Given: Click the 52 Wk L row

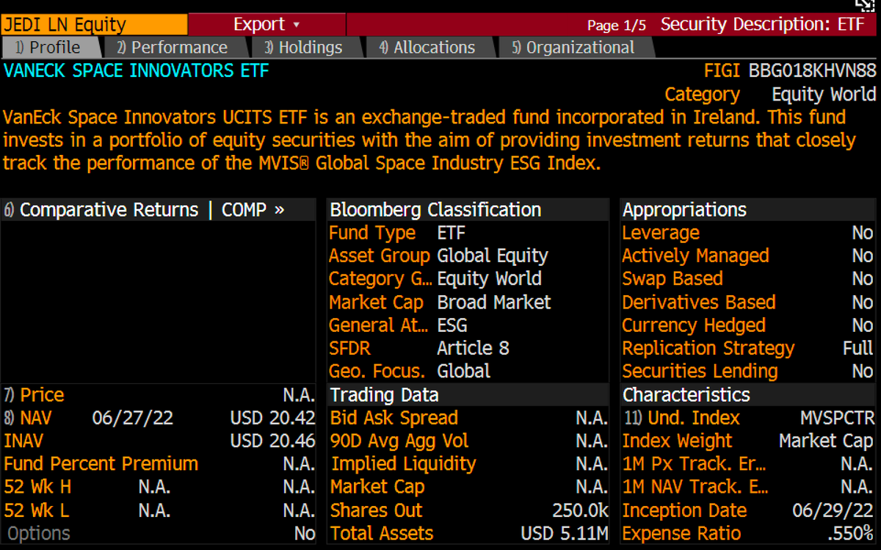Looking at the screenshot, I should [159, 511].
